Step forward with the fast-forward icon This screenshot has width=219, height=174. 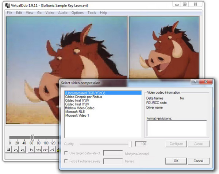(x=45, y=150)
